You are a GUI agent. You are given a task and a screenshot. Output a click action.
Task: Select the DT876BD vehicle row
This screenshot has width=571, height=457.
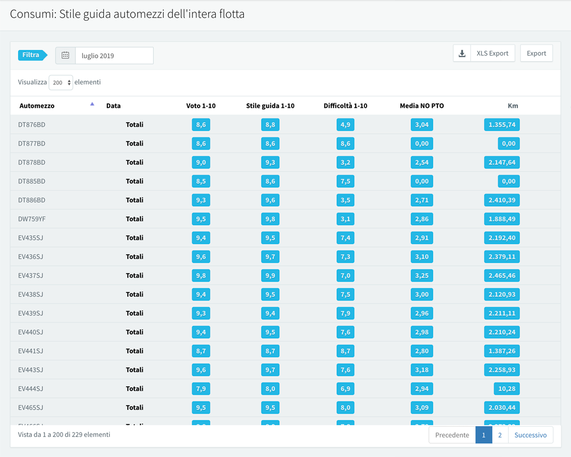coord(32,125)
